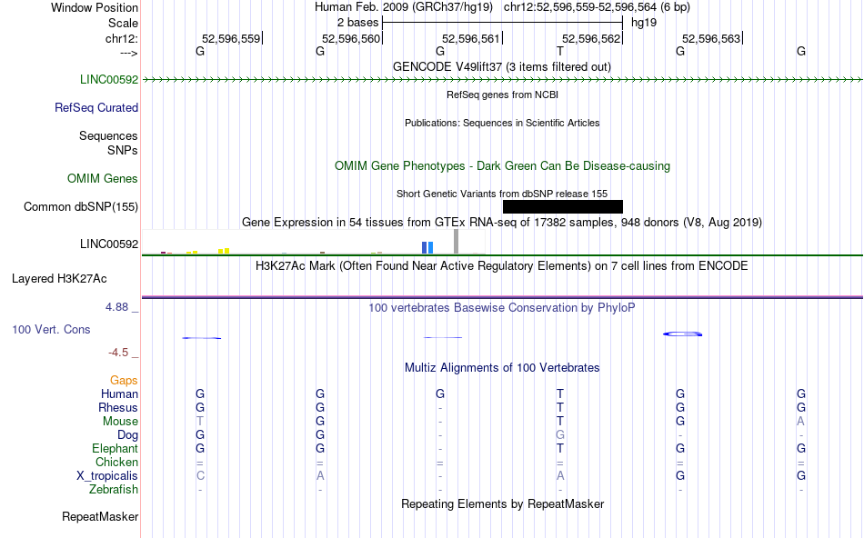This screenshot has height=538, width=864.
Task: Select the Common dbSNP(155) track label
Action: (81, 206)
